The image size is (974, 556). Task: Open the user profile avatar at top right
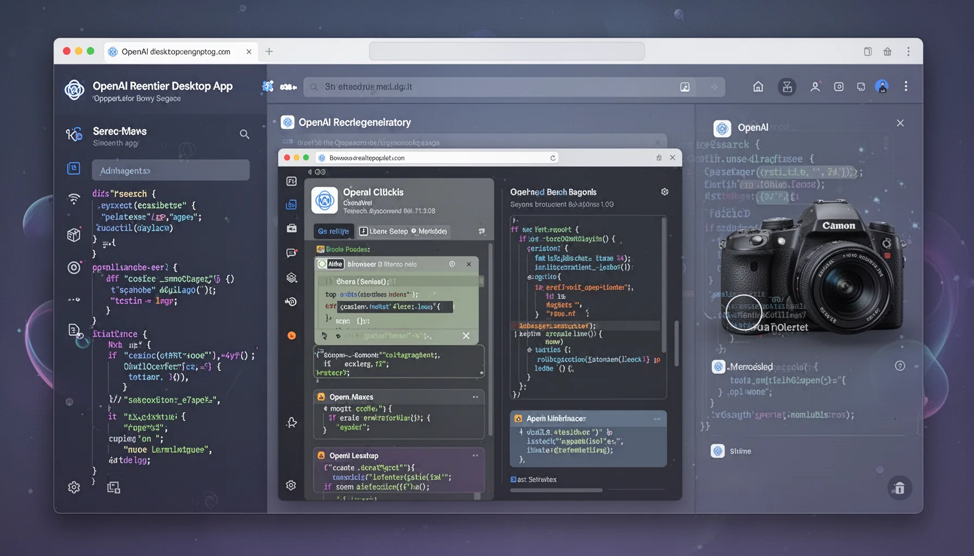(x=882, y=86)
